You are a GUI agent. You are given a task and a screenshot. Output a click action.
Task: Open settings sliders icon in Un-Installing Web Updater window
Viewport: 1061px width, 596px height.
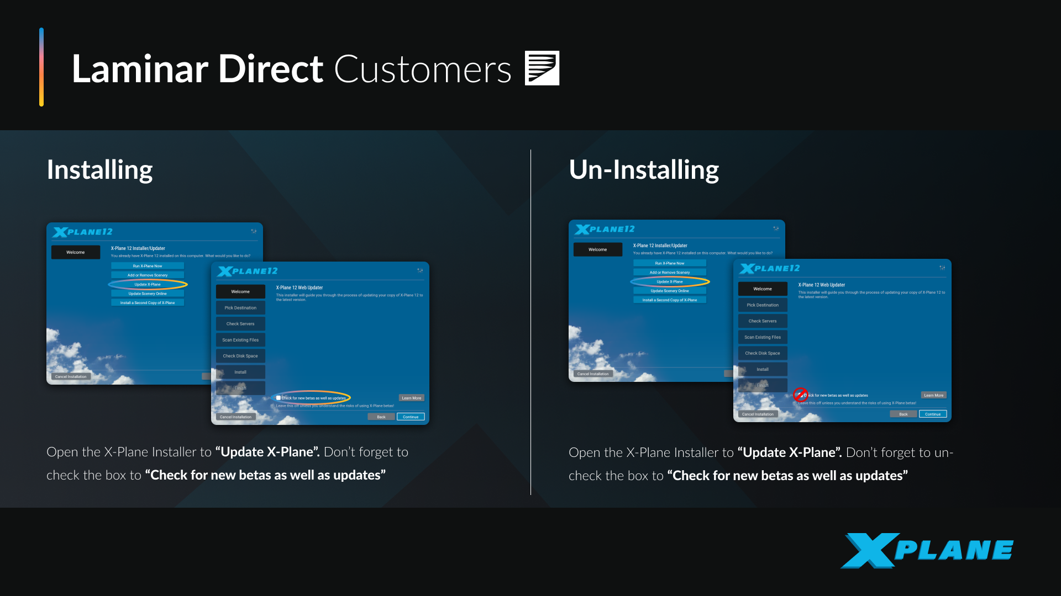(942, 268)
